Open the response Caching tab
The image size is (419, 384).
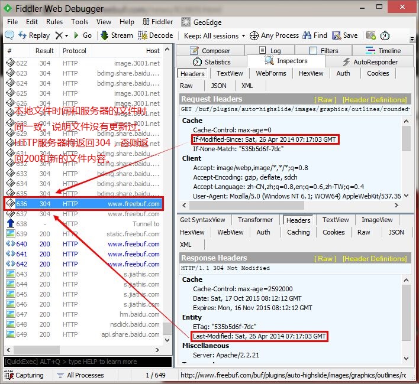(298, 232)
